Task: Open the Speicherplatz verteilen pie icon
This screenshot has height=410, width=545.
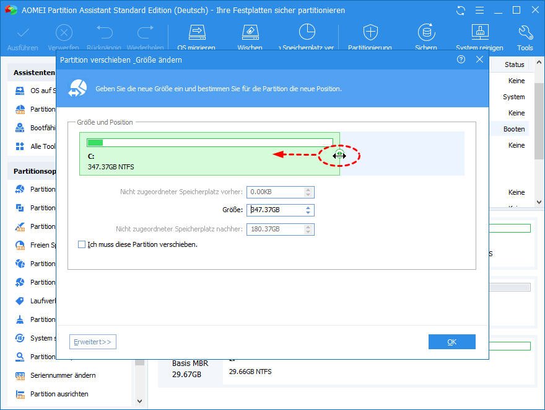Action: pyautogui.click(x=307, y=32)
